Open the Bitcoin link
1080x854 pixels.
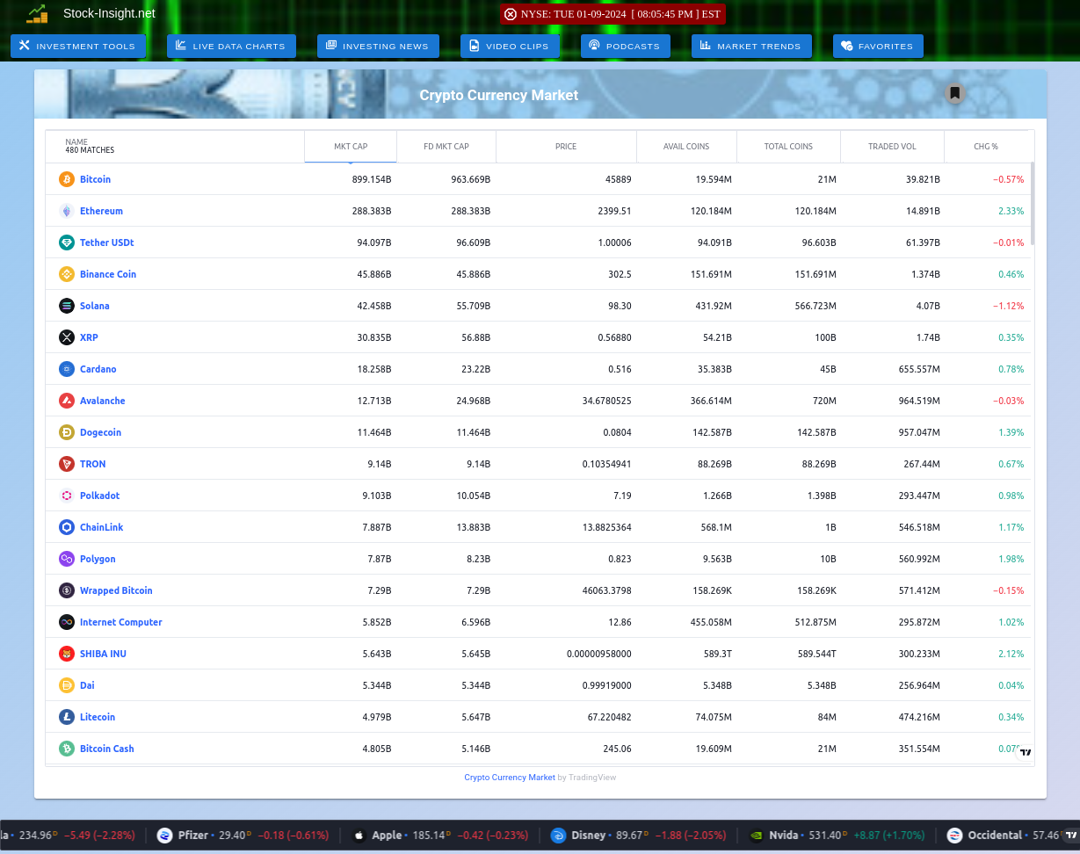95,179
